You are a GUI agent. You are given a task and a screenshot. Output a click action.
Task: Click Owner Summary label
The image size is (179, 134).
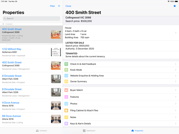(x=78, y=81)
